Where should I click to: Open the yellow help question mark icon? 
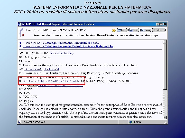(114, 30)
